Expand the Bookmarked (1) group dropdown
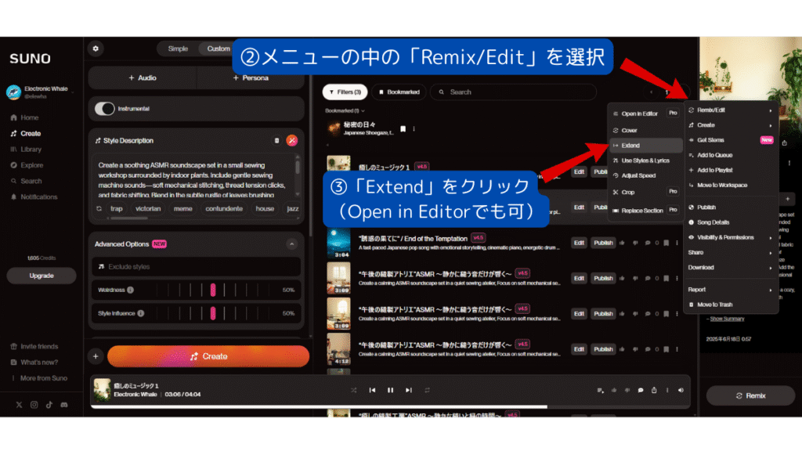The width and height of the screenshot is (802, 451). 345,110
